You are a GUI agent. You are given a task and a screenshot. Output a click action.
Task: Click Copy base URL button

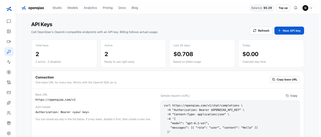[285, 80]
